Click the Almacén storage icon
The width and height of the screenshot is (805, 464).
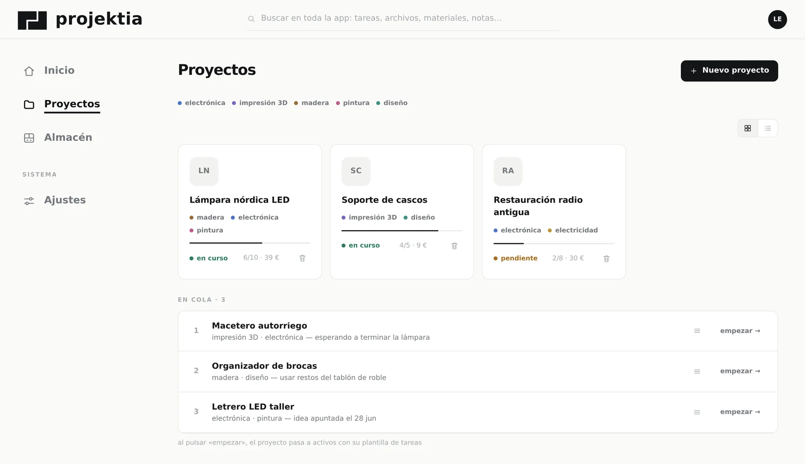pyautogui.click(x=29, y=138)
